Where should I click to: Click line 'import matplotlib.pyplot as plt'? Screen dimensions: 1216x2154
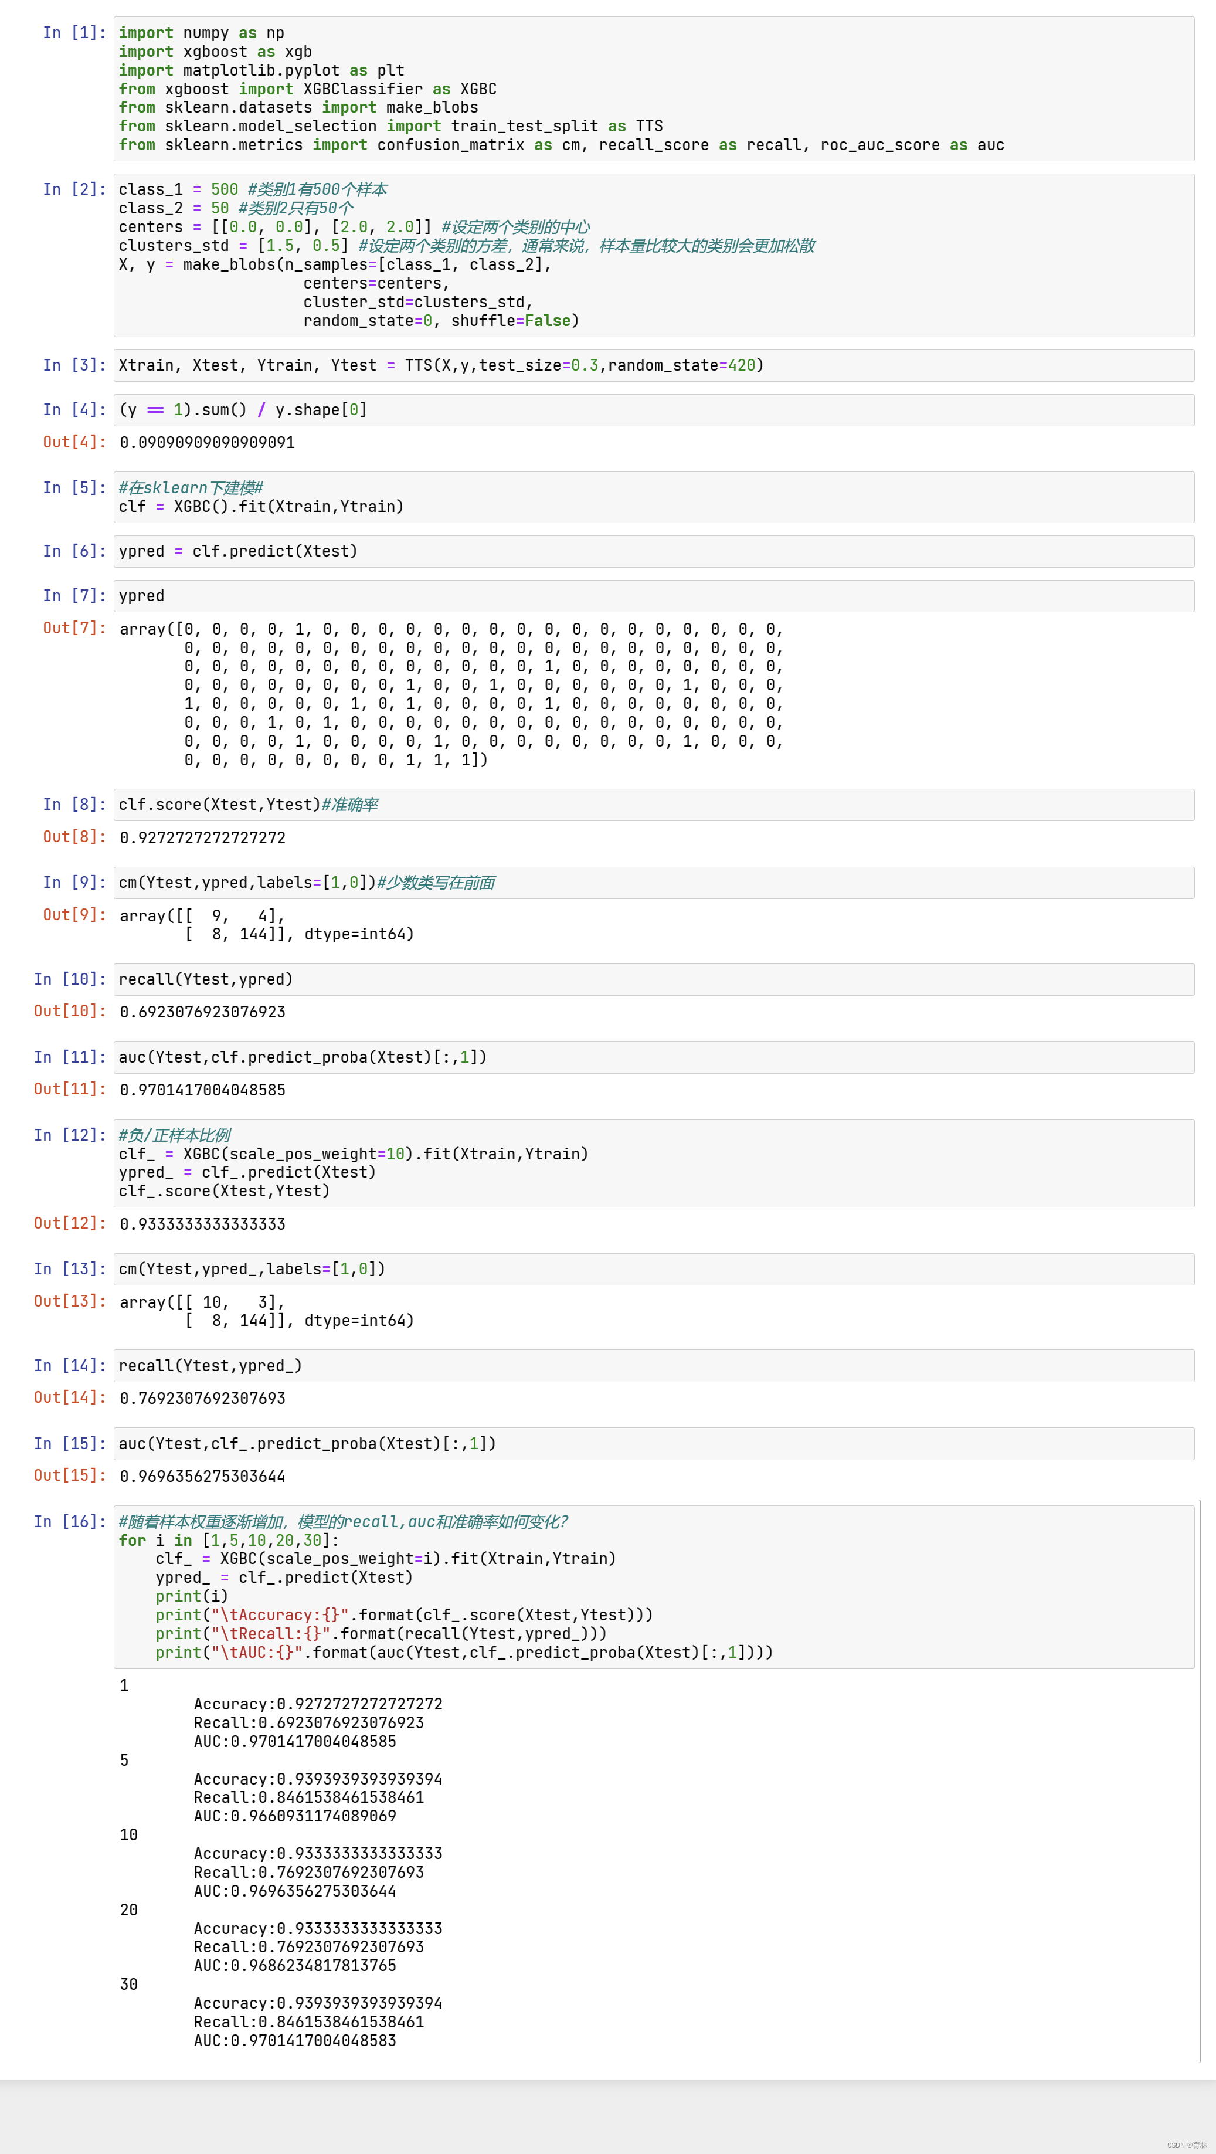pyautogui.click(x=261, y=70)
